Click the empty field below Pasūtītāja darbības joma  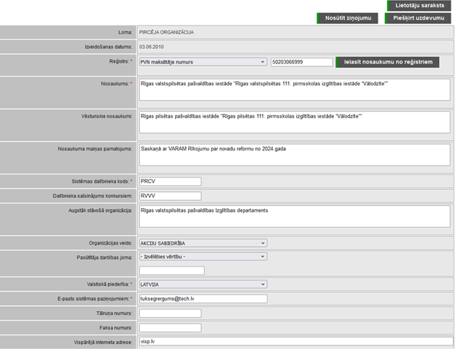click(171, 270)
